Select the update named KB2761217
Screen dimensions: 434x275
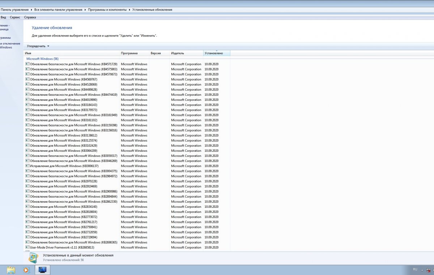tap(64, 222)
